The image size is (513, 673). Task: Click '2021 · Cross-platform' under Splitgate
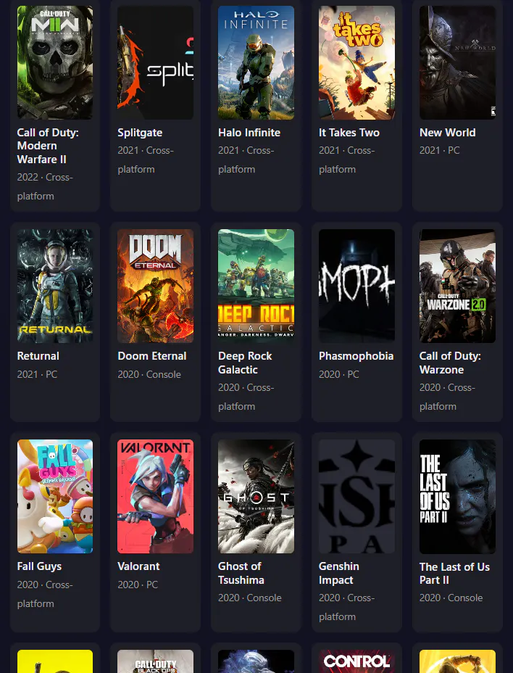pyautogui.click(x=146, y=160)
